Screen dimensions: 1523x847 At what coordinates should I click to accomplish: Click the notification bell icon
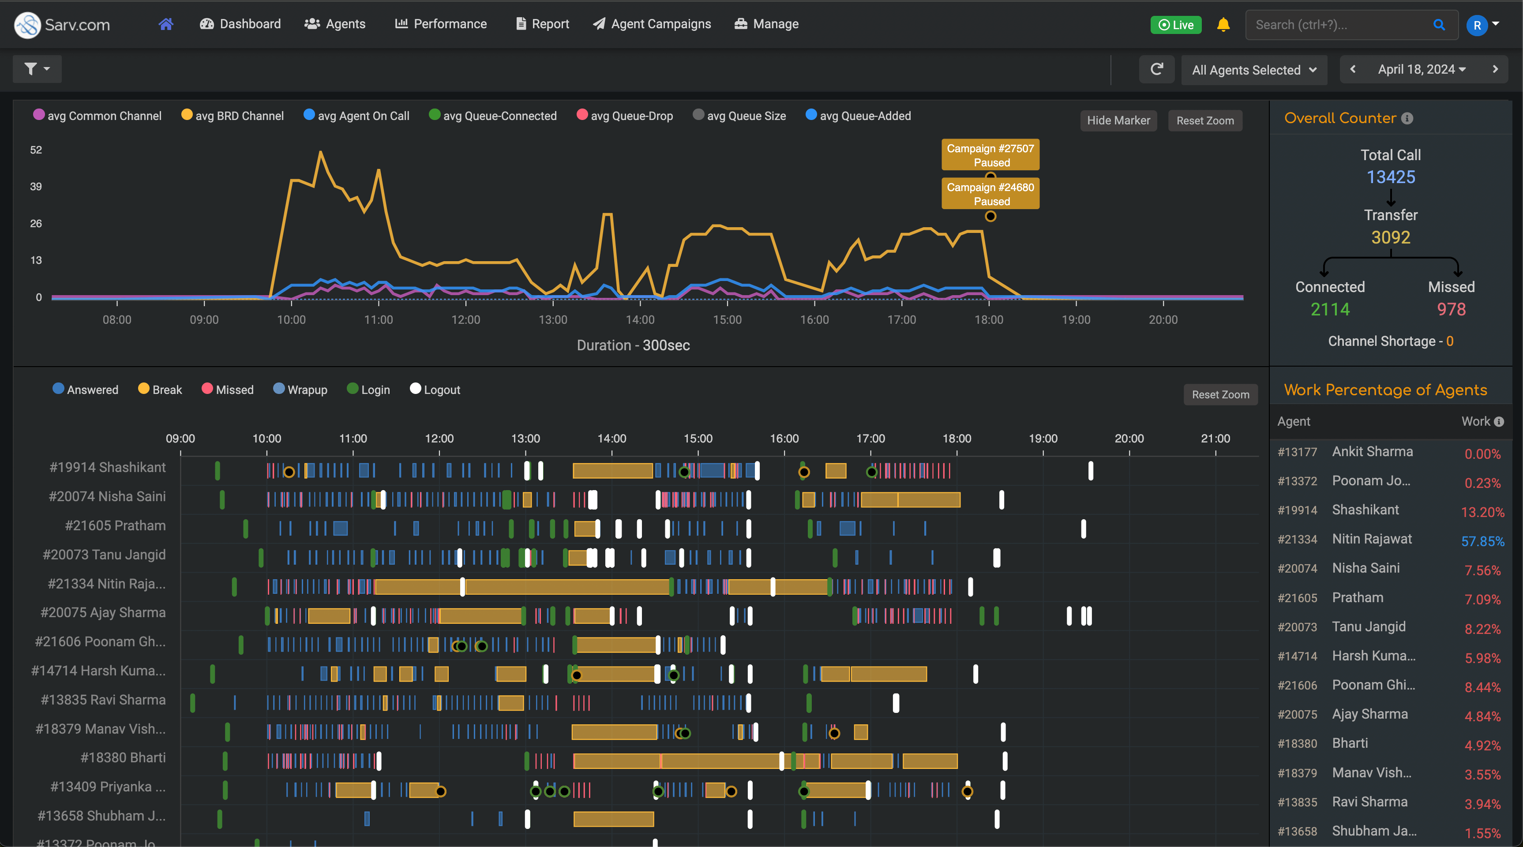click(1223, 25)
